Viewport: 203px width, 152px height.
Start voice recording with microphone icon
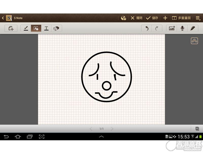(182, 28)
